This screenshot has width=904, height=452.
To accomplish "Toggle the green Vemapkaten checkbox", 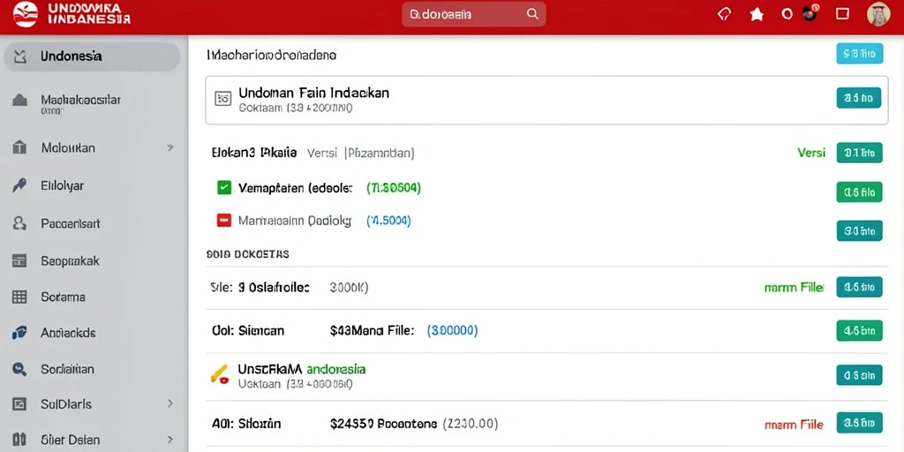I will point(223,187).
